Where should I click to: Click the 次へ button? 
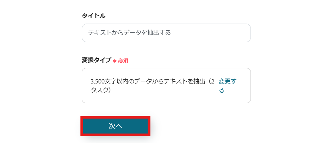click(x=115, y=126)
